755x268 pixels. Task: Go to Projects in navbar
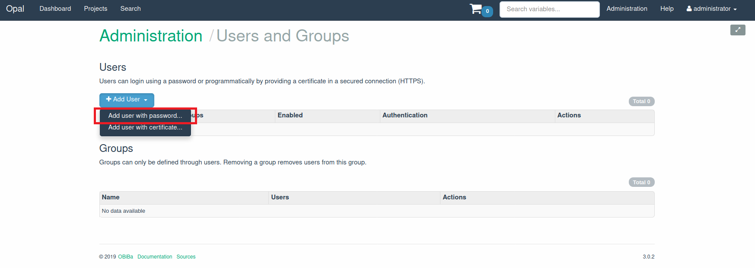[x=96, y=9]
